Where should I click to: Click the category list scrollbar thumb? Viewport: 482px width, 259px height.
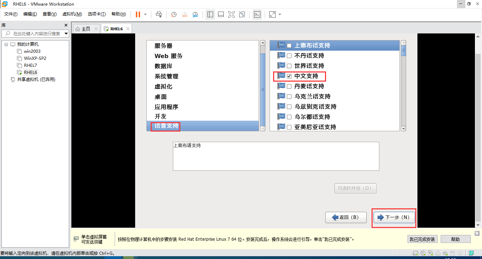[263, 89]
